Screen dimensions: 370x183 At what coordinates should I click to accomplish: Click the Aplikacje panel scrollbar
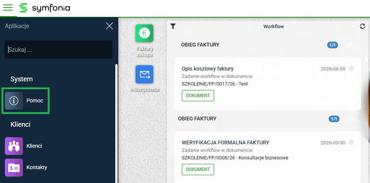tap(116, 123)
